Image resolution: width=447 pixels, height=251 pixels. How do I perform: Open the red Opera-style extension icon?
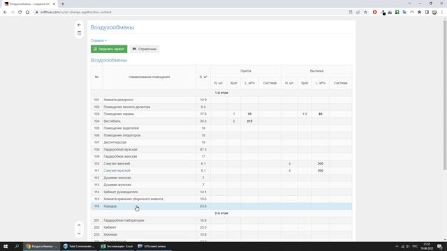374,13
